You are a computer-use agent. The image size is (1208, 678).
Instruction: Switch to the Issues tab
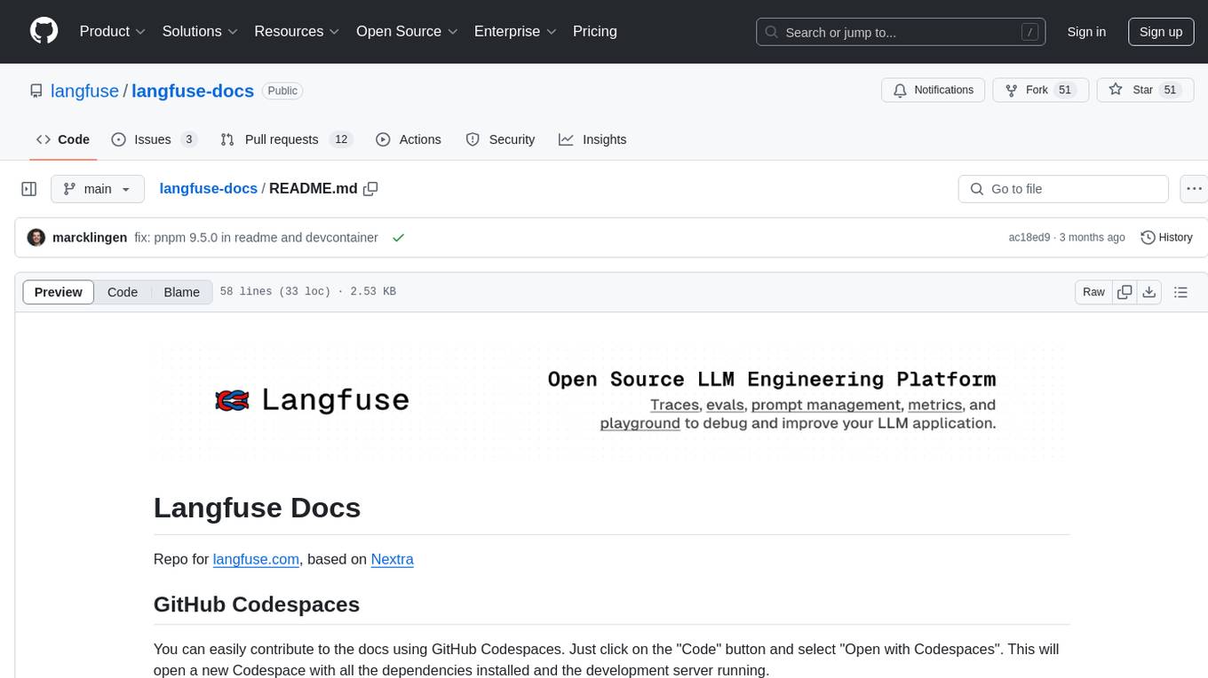pyautogui.click(x=155, y=139)
